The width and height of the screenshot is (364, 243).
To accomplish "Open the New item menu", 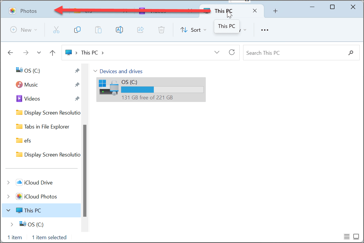I will point(24,30).
